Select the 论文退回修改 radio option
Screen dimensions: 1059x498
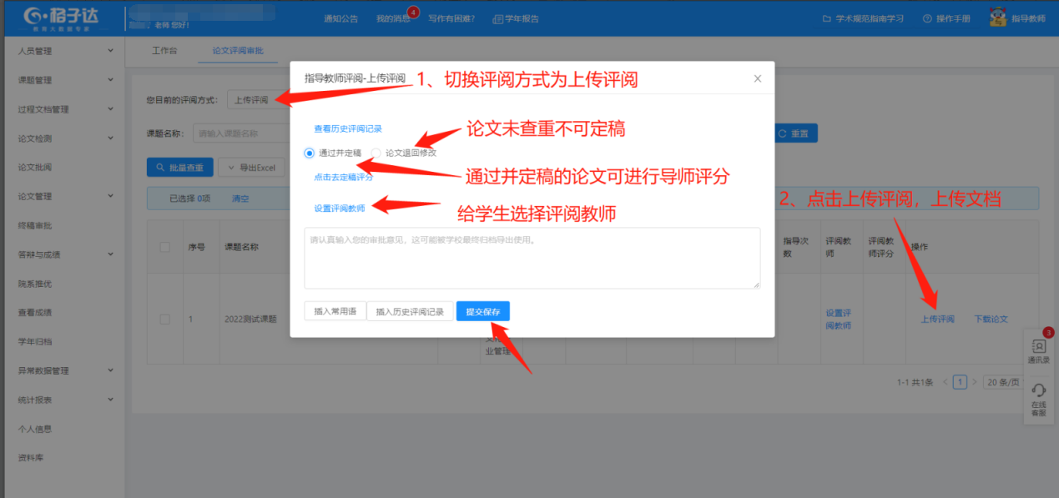click(376, 153)
